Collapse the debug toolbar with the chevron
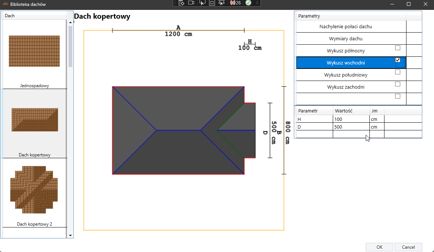The image size is (434, 252). pyautogui.click(x=257, y=3)
